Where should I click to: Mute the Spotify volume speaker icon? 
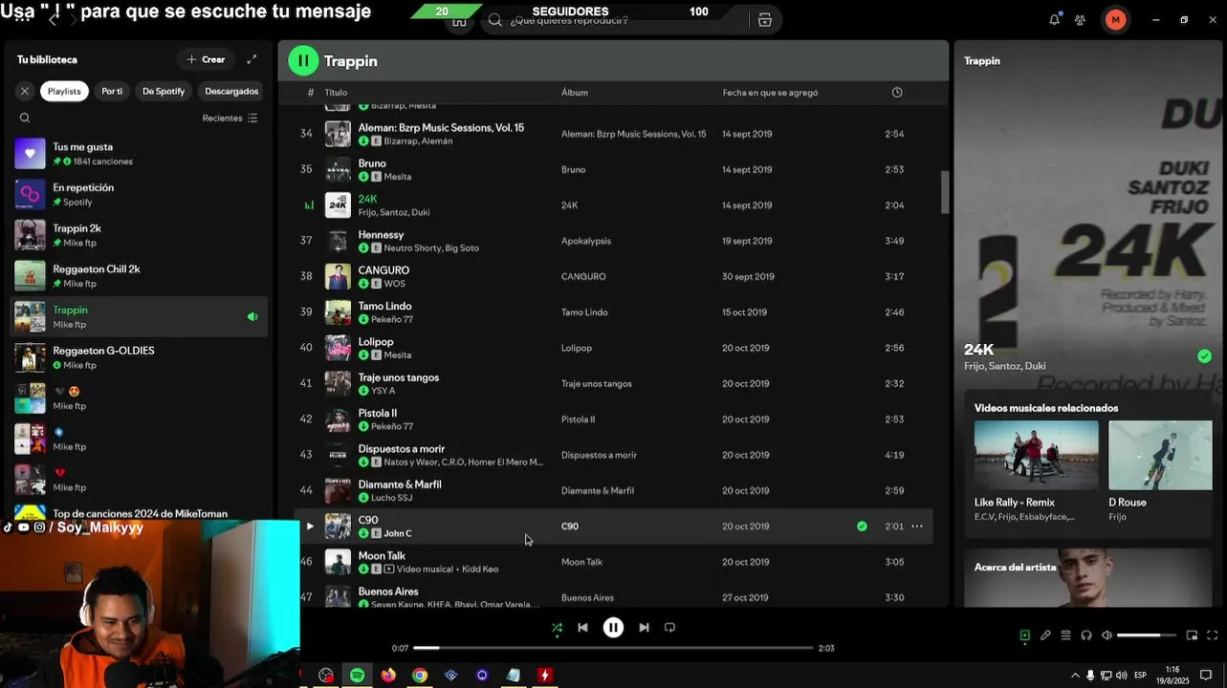tap(1106, 635)
